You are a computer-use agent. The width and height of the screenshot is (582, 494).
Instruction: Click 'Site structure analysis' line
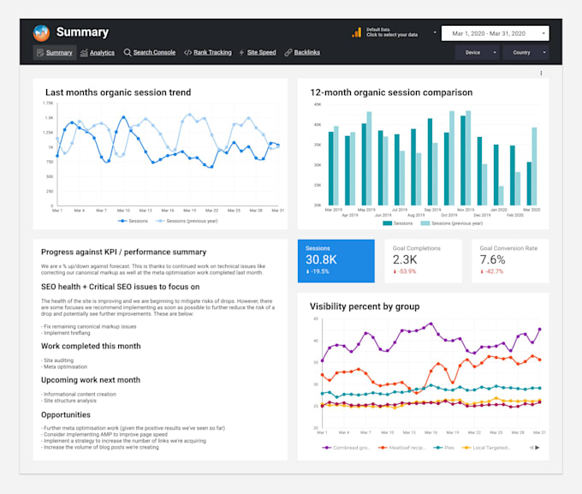point(68,401)
